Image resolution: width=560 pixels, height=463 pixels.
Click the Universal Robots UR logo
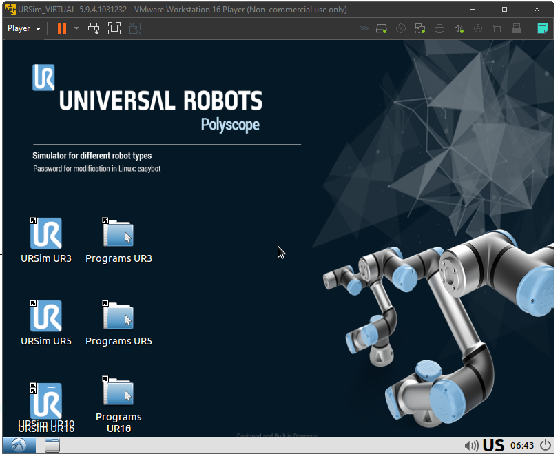click(43, 78)
